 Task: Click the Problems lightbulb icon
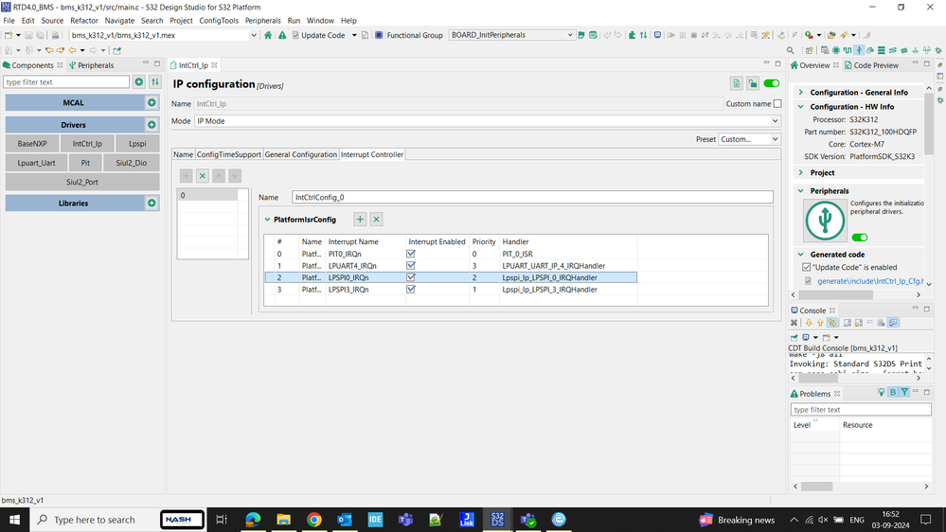pos(882,393)
